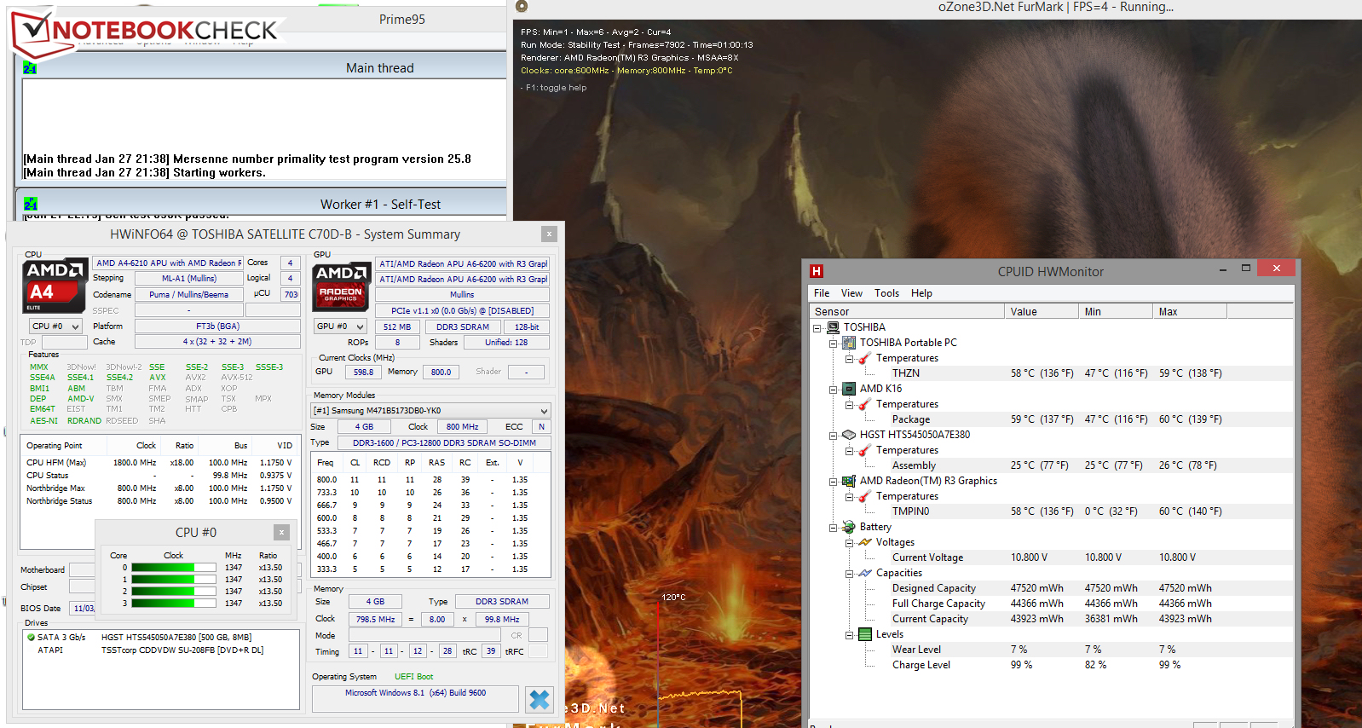1362x728 pixels.
Task: Collapse the Voltages node under Battery
Action: pyautogui.click(x=849, y=542)
